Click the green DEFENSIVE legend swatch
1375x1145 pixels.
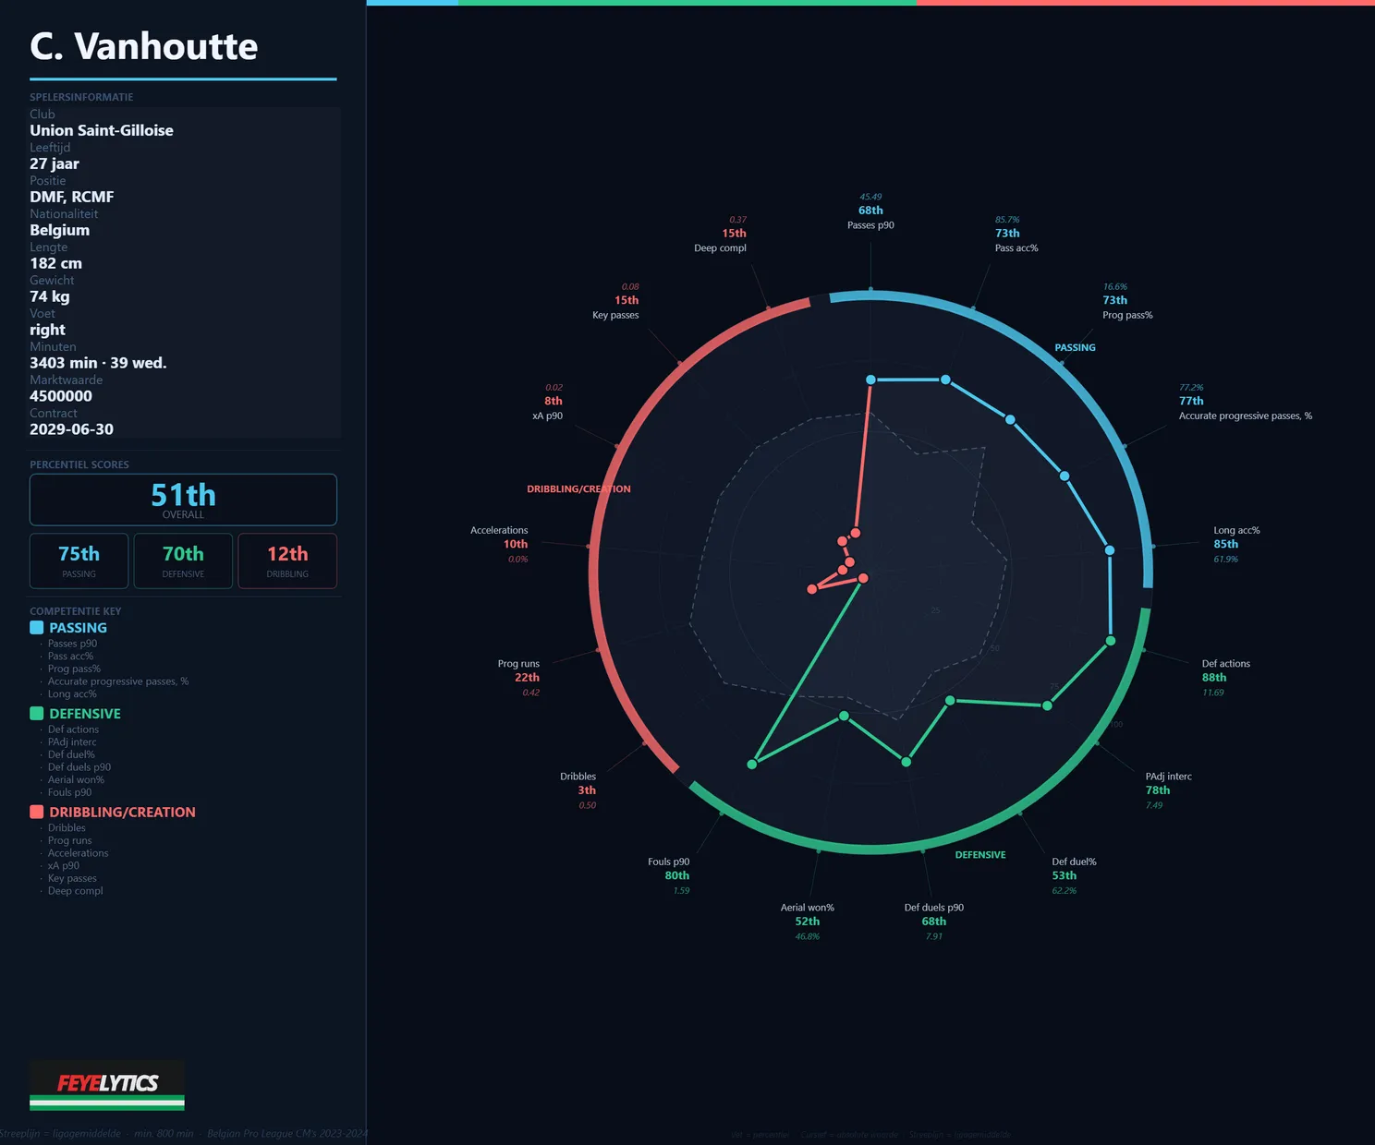click(x=36, y=714)
